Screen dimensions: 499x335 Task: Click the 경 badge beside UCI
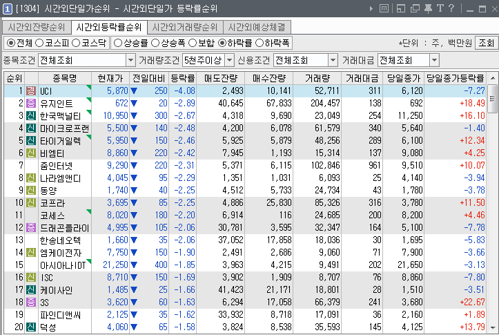point(31,91)
